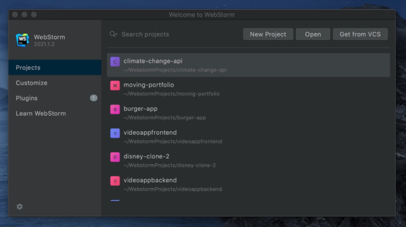The image size is (406, 227).
Task: Click the search magnifier options icon
Action: tap(114, 34)
